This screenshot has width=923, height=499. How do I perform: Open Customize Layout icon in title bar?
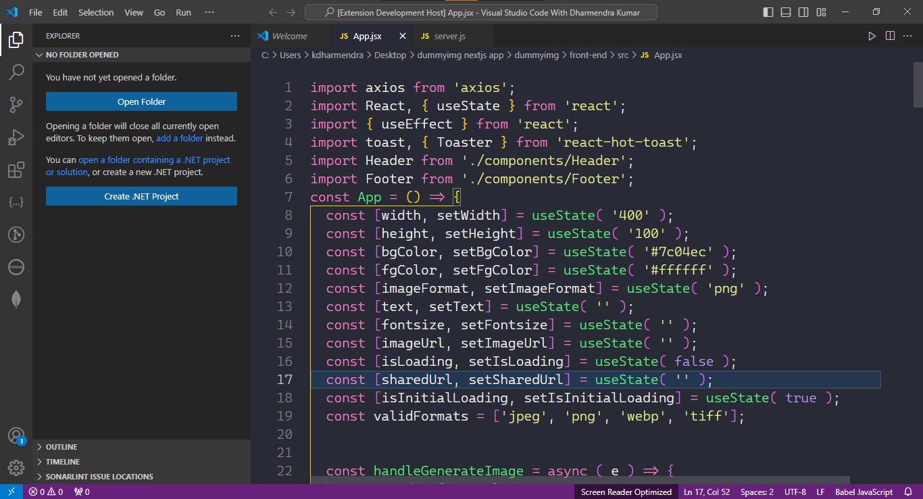coord(821,12)
